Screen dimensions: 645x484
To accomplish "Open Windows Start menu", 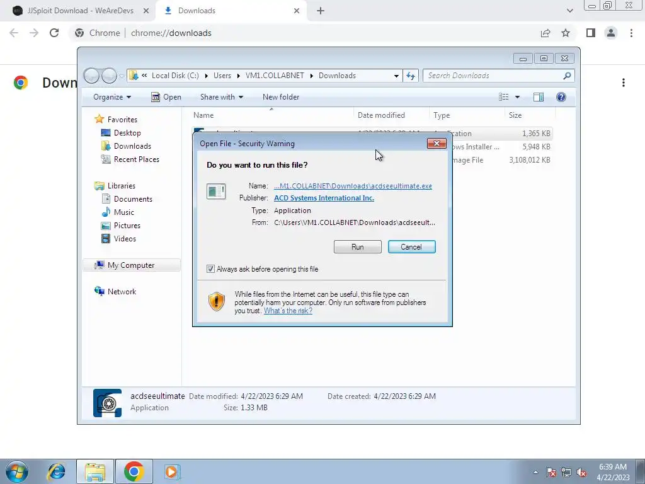I will point(16,471).
